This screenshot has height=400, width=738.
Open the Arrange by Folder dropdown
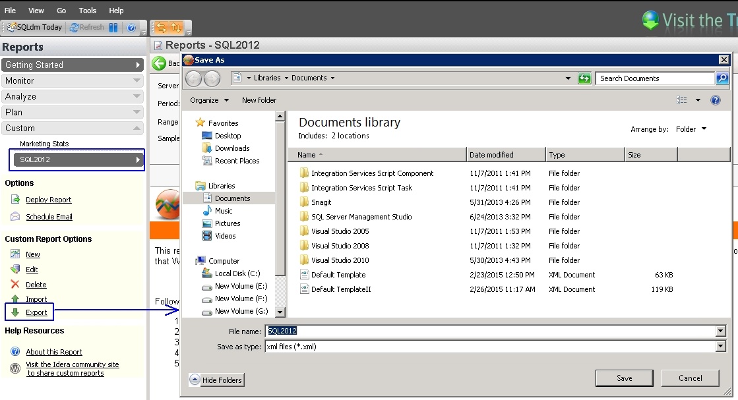pos(691,129)
